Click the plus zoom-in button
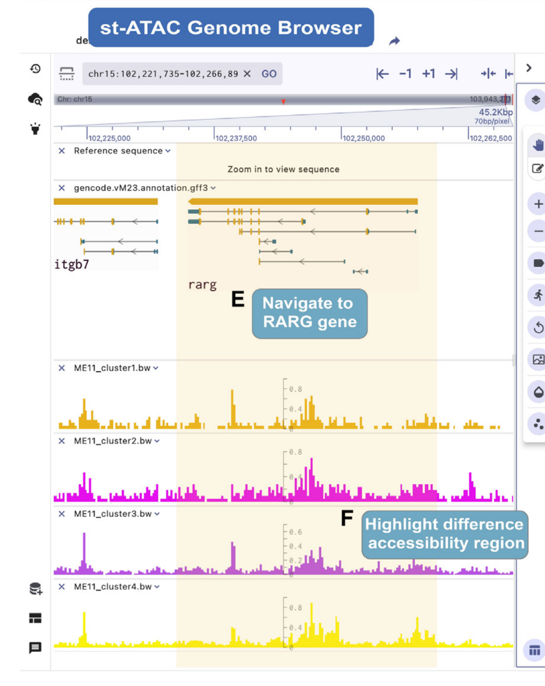 click(538, 204)
